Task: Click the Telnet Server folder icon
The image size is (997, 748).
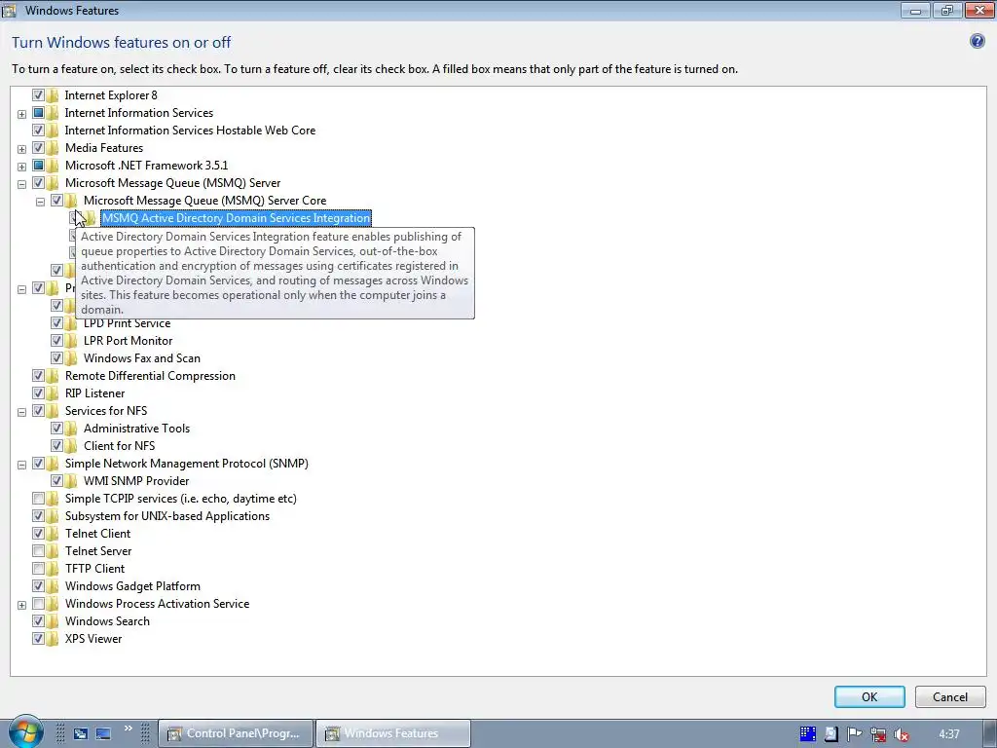Action: [53, 551]
